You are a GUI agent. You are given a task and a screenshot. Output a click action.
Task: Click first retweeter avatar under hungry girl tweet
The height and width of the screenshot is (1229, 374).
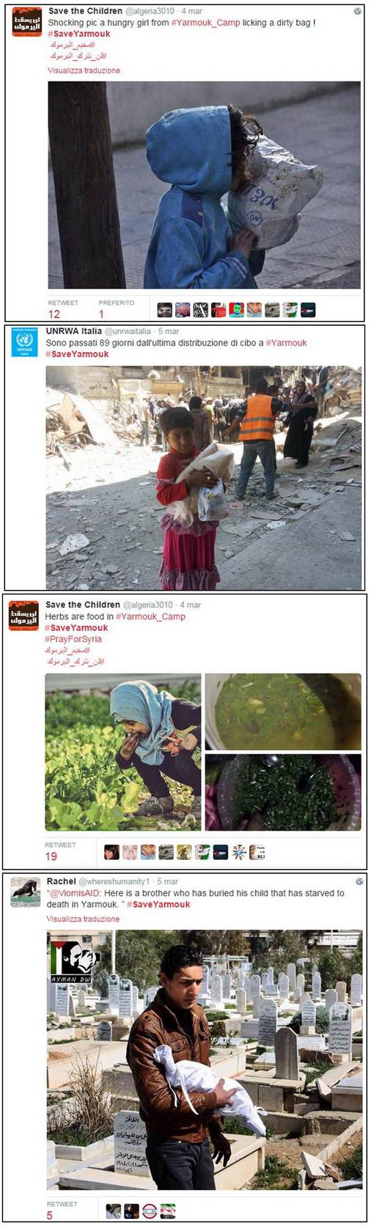(164, 310)
